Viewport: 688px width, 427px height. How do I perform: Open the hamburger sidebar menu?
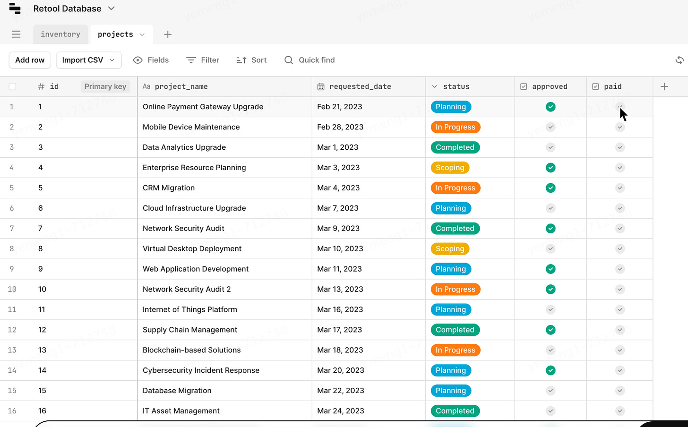16,34
